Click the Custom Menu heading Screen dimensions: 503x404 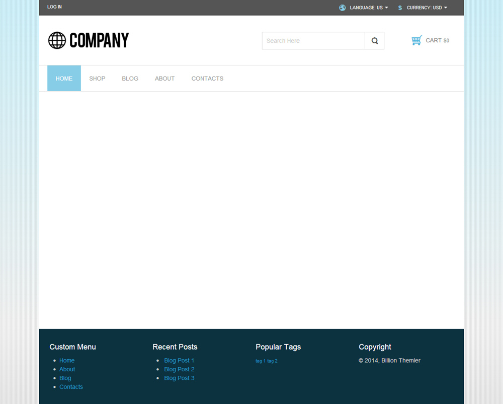coord(72,347)
